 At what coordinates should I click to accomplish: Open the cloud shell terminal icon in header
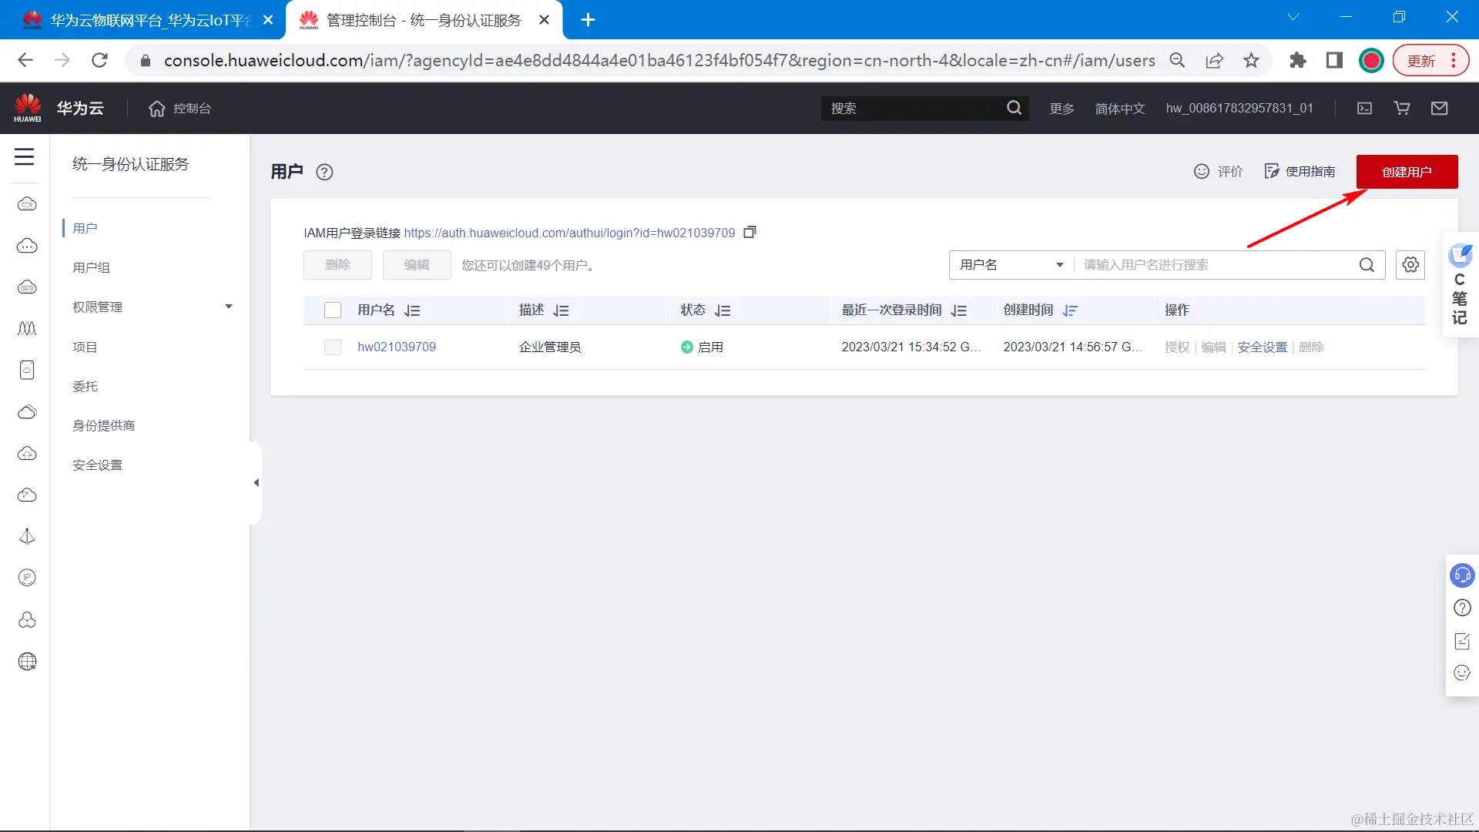(1364, 109)
